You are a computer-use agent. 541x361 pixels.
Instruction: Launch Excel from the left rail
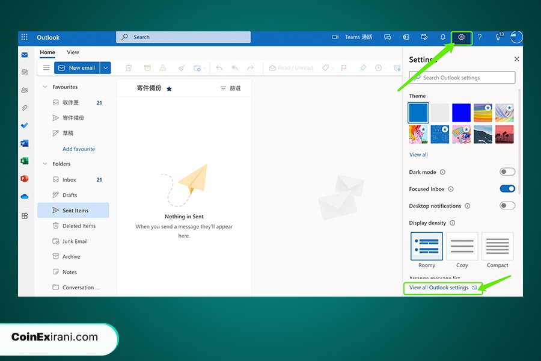(25, 161)
